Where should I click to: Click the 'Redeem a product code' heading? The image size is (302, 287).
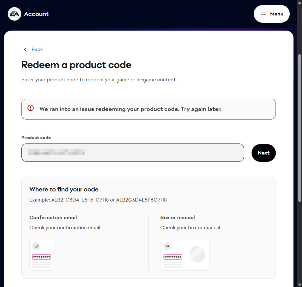pos(76,65)
